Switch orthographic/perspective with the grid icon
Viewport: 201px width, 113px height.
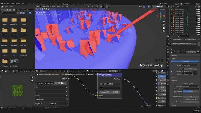click(x=164, y=31)
